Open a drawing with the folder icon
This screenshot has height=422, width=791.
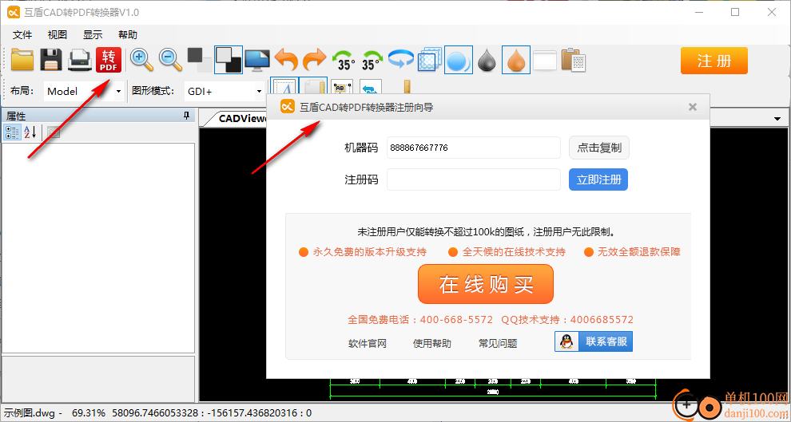coord(22,60)
